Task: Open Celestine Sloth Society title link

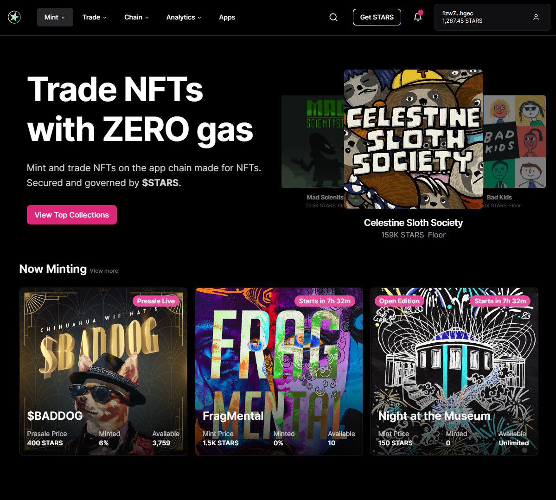Action: [414, 223]
